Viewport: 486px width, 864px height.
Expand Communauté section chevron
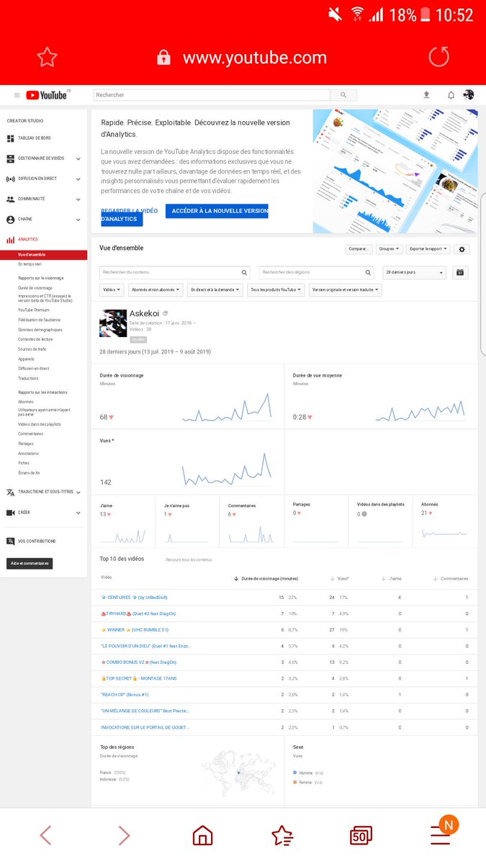pyautogui.click(x=78, y=199)
